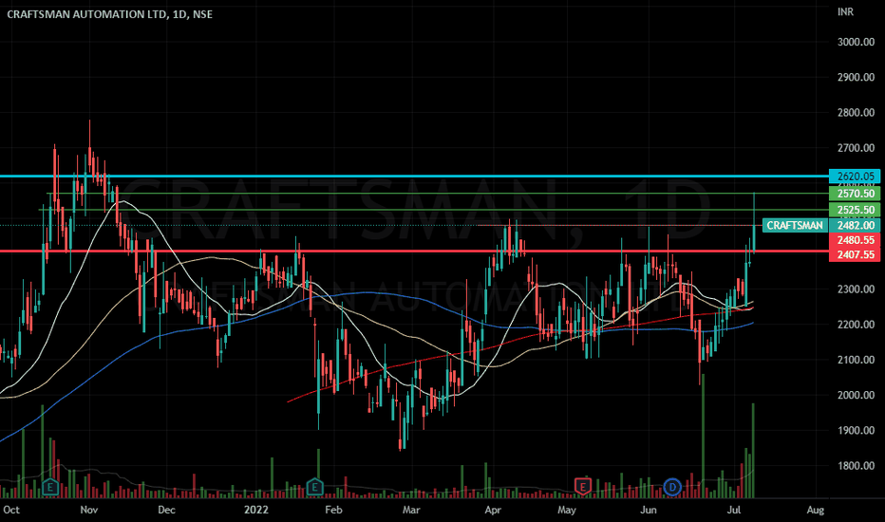Click the 2100.00 price axis label

click(856, 360)
